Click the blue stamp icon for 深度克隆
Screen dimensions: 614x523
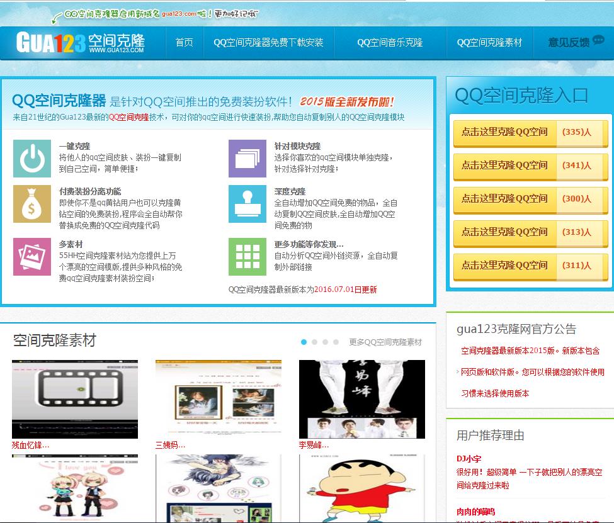[247, 204]
